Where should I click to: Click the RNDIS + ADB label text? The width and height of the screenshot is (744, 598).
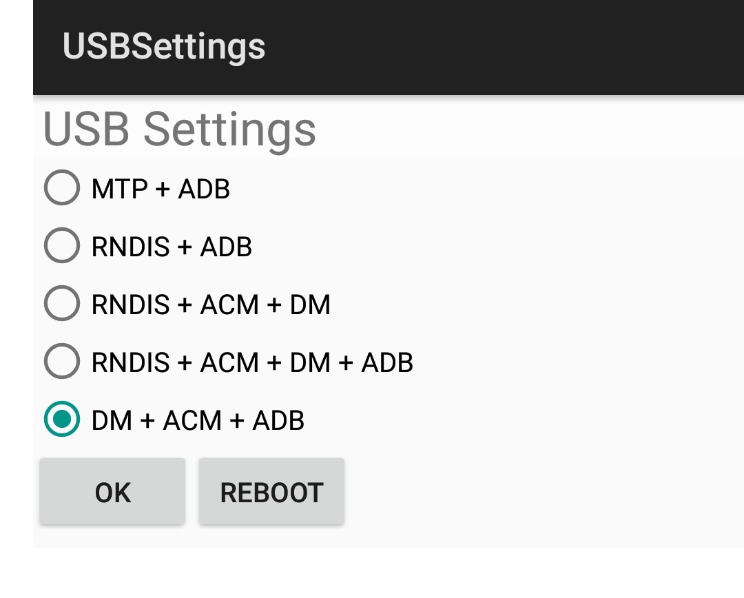point(172,246)
